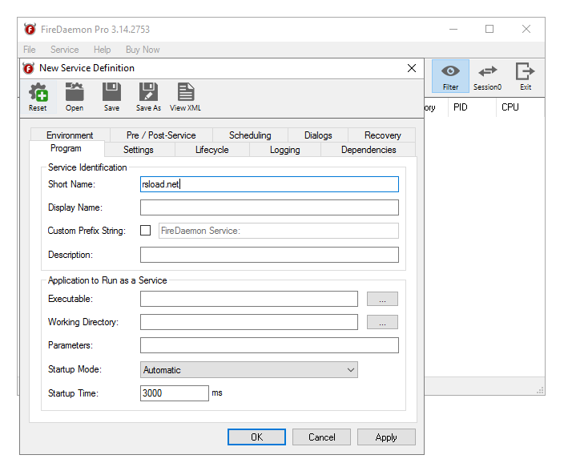Click the Display Name input field
This screenshot has width=568, height=463.
click(269, 207)
